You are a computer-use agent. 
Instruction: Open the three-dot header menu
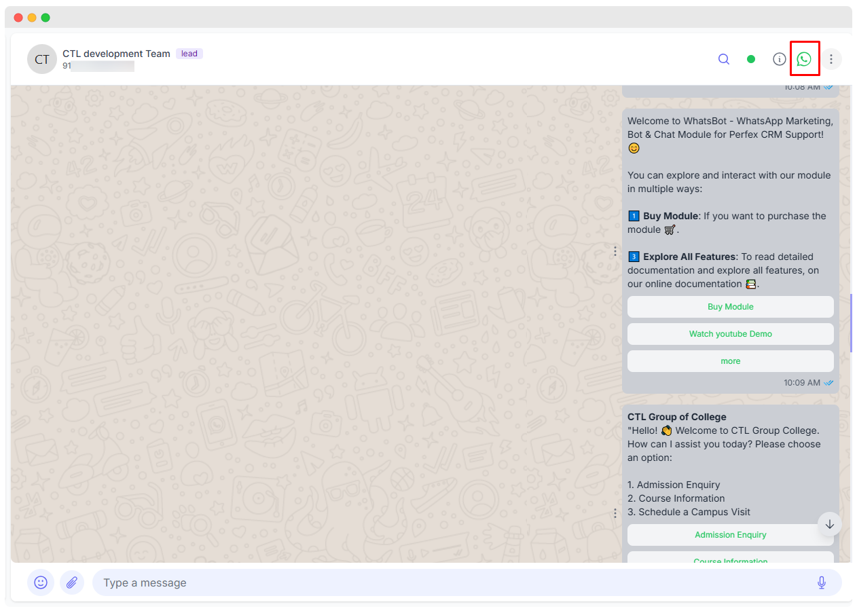831,59
